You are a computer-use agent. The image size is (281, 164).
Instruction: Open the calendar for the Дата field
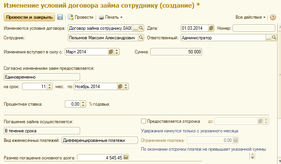211,28
